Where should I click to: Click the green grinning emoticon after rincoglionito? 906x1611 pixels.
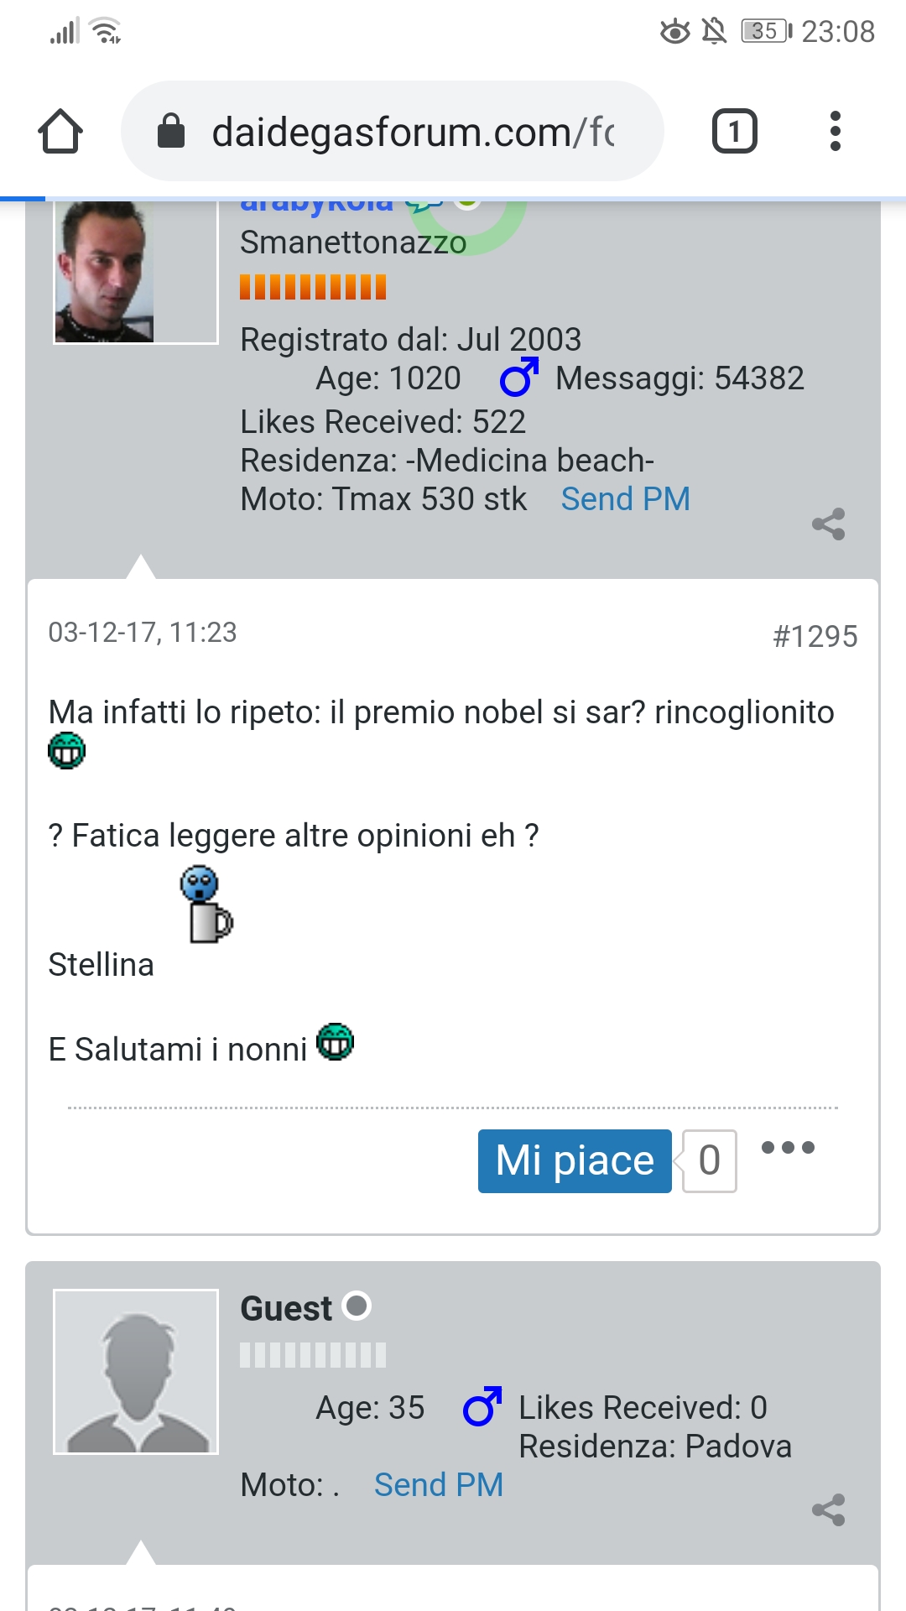coord(66,751)
